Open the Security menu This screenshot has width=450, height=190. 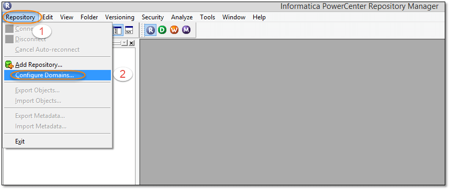[x=153, y=17]
